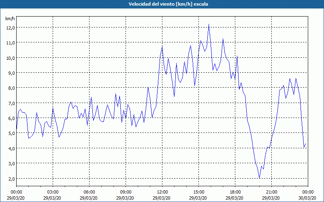Click the 5,0 y-axis label
Screen dimensions: 324x202
point(11,133)
